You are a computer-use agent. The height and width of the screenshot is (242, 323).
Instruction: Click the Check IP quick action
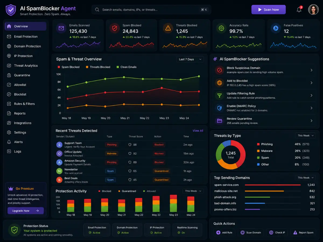click(x=277, y=233)
